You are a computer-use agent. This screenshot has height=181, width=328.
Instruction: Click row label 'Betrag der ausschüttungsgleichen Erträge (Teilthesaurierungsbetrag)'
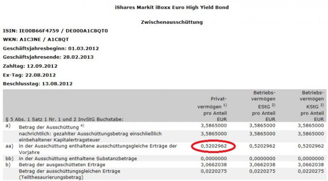tap(70, 174)
